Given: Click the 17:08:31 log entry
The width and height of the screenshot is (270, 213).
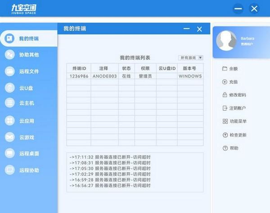Looking at the screenshot, I should 110,163.
